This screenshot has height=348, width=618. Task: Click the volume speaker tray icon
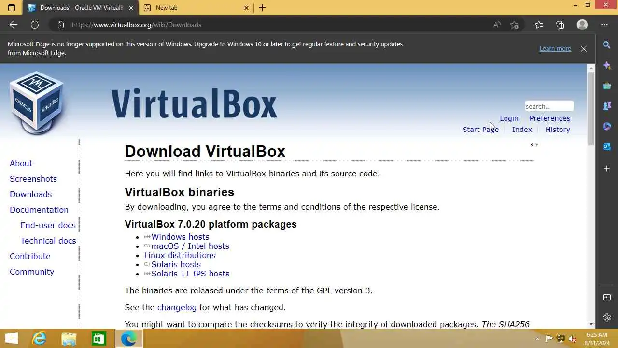[573, 339]
